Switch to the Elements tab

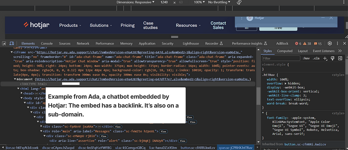28,44
